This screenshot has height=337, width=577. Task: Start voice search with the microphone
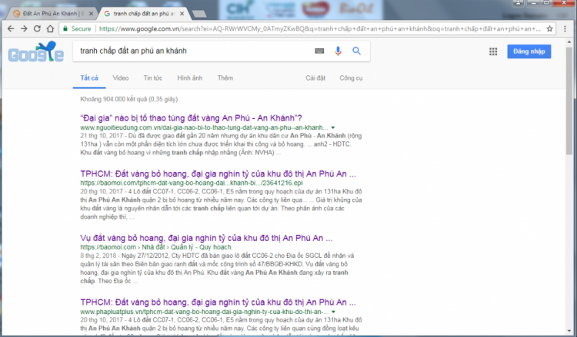coord(338,51)
